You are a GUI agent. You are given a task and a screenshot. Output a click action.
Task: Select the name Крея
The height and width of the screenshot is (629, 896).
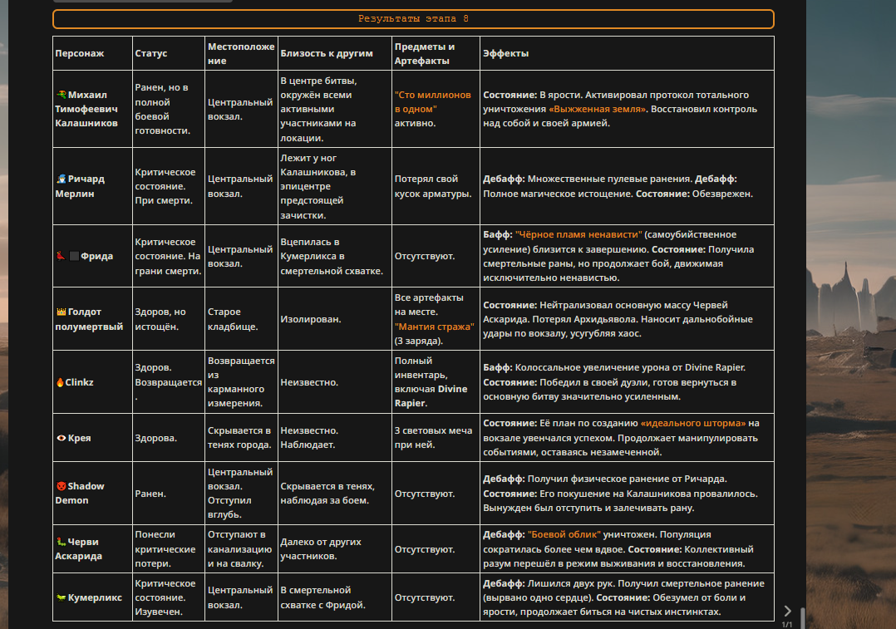click(x=80, y=438)
